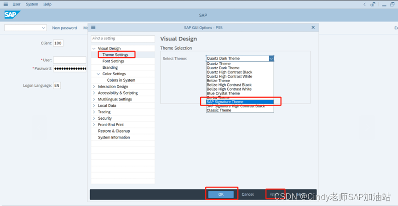Image resolution: width=398 pixels, height=206 pixels.
Task: Select Font Settings in the tree
Action: (x=113, y=61)
